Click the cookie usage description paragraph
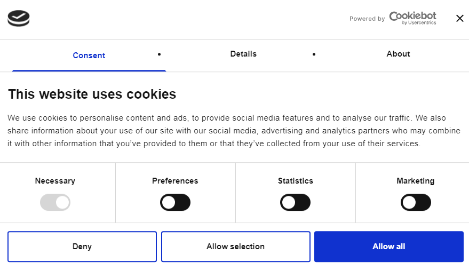This screenshot has width=469, height=270. pyautogui.click(x=234, y=131)
